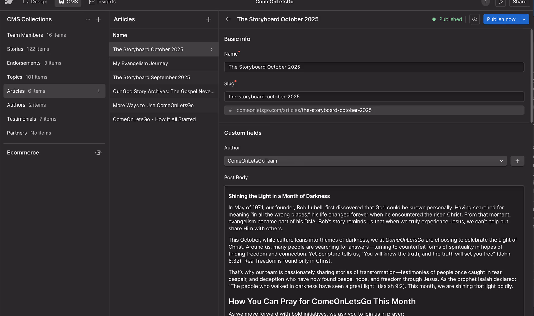Click the Share button
The height and width of the screenshot is (316, 534).
click(x=519, y=2)
